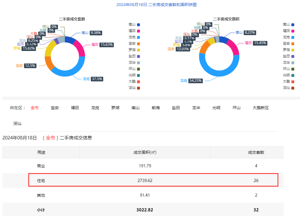Click the 光明 district link
The image size is (300, 216).
pos(216,108)
